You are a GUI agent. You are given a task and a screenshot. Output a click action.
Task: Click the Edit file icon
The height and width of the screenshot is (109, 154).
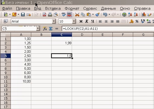click(x=36, y=15)
